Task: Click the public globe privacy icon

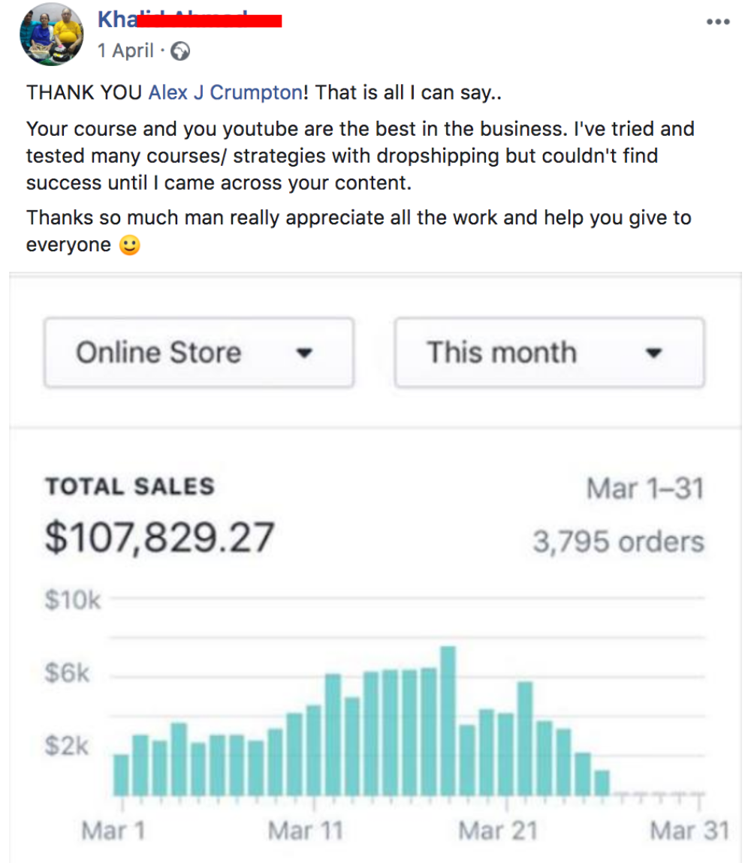Action: point(180,51)
